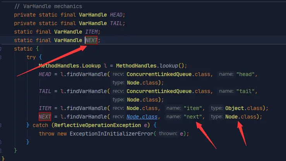Screen dimensions: 286x161
Task: Click the "tail" string literal
Action: click(x=245, y=91)
